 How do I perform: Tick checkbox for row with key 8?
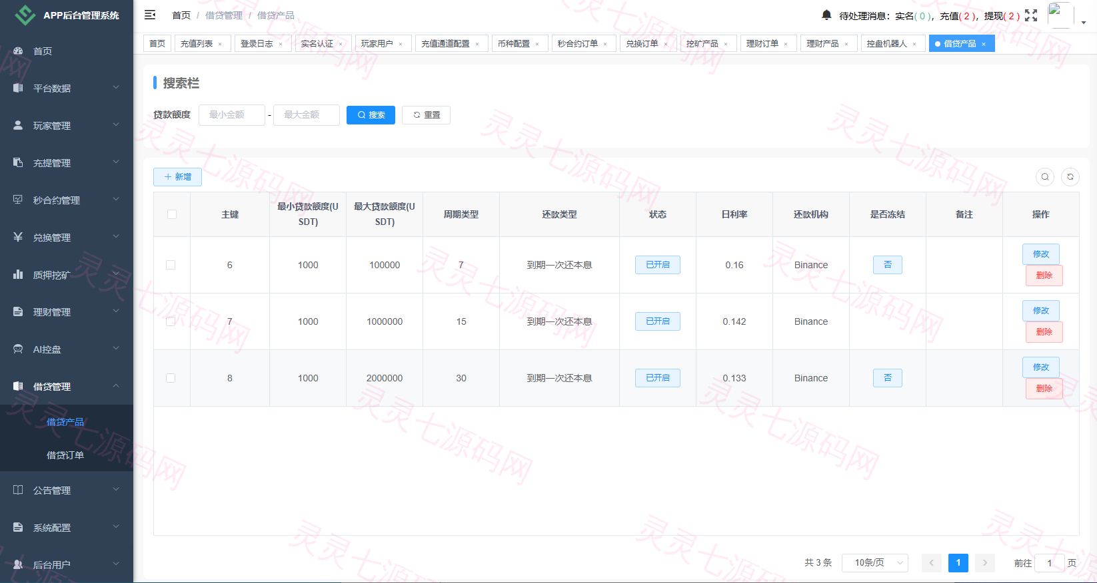pos(171,378)
